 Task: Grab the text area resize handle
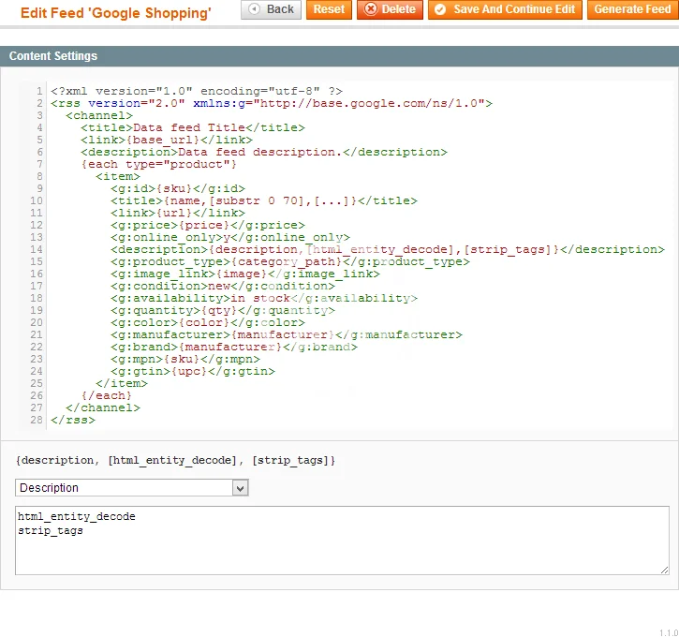tap(664, 570)
